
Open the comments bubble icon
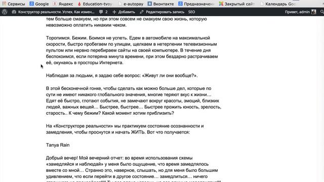[101, 12]
